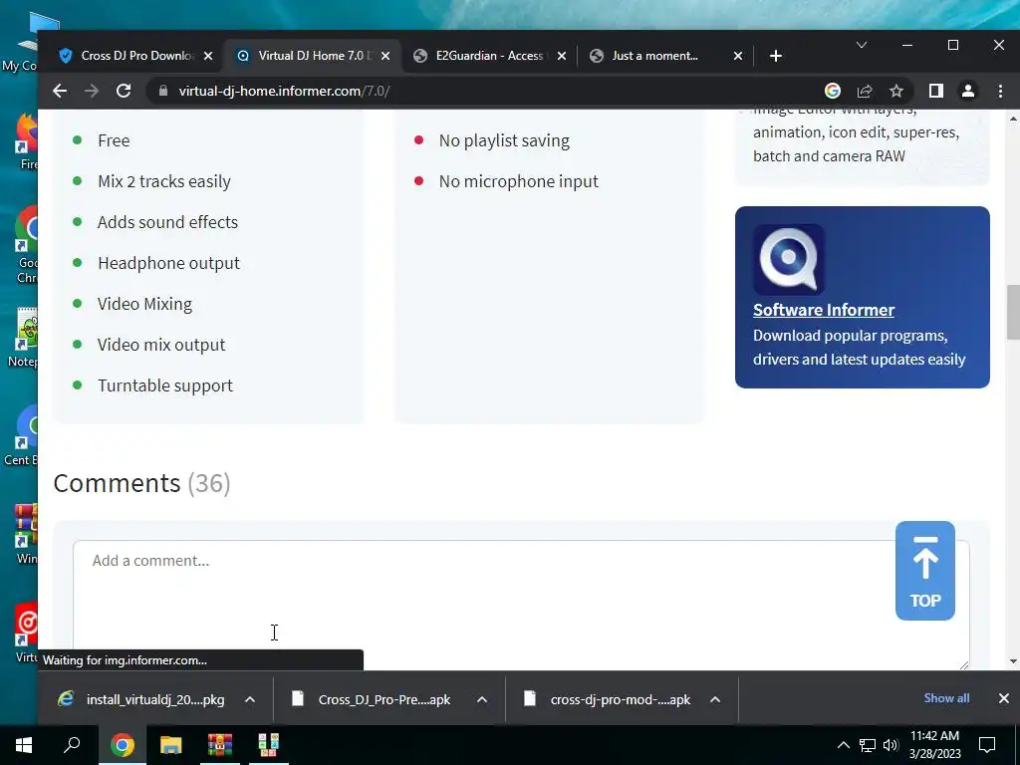Open the notification center
Image resolution: width=1020 pixels, height=765 pixels.
point(987,745)
